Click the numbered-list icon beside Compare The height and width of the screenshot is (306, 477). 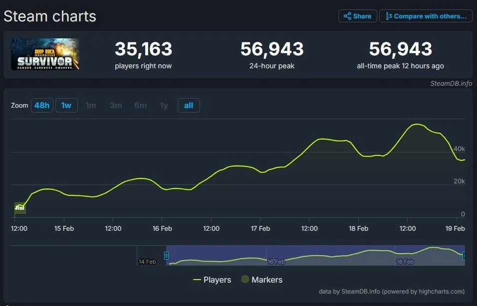(x=389, y=16)
